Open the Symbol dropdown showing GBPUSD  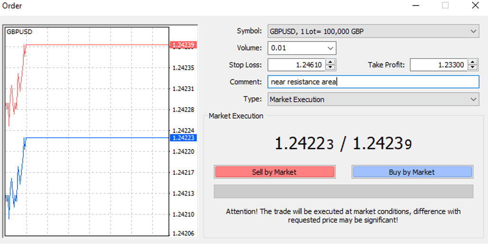[373, 31]
